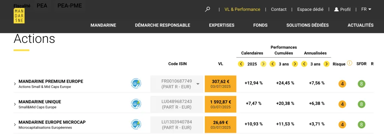The image size is (384, 135).
Task: Increase cumulative performance period from 3 ans
Action: coord(295,64)
